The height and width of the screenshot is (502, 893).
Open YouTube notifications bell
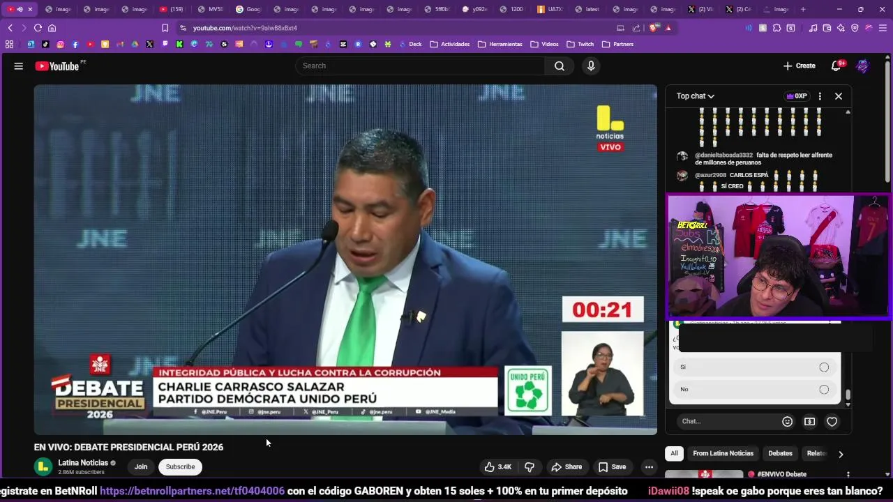click(836, 66)
